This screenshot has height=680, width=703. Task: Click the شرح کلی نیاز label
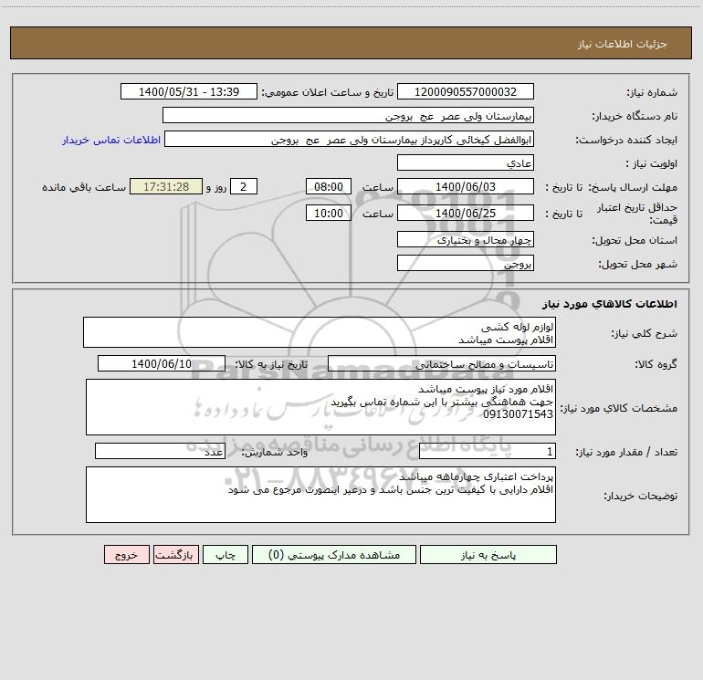pos(645,333)
